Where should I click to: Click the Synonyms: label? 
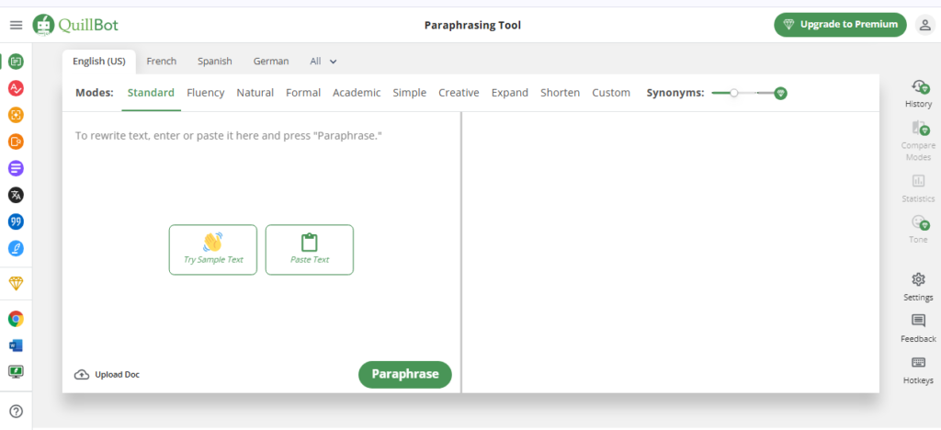pyautogui.click(x=675, y=93)
